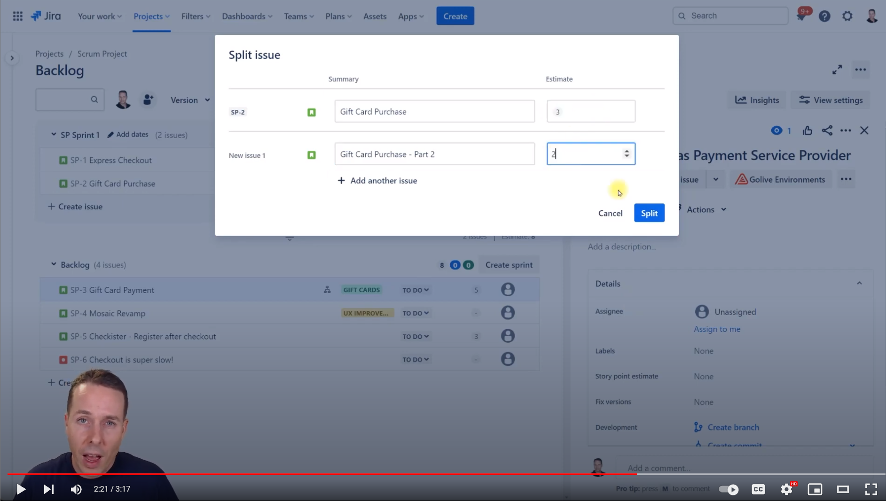This screenshot has height=501, width=886.
Task: Mute the video volume
Action: point(76,489)
